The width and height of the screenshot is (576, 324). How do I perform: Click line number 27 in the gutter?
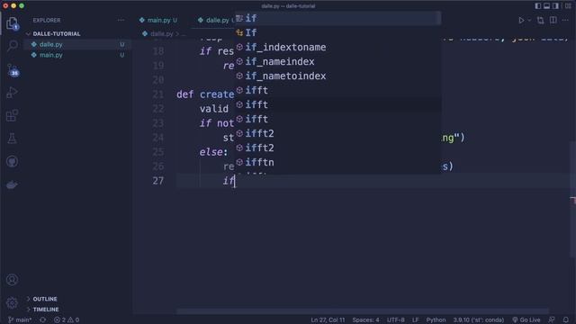(158, 181)
